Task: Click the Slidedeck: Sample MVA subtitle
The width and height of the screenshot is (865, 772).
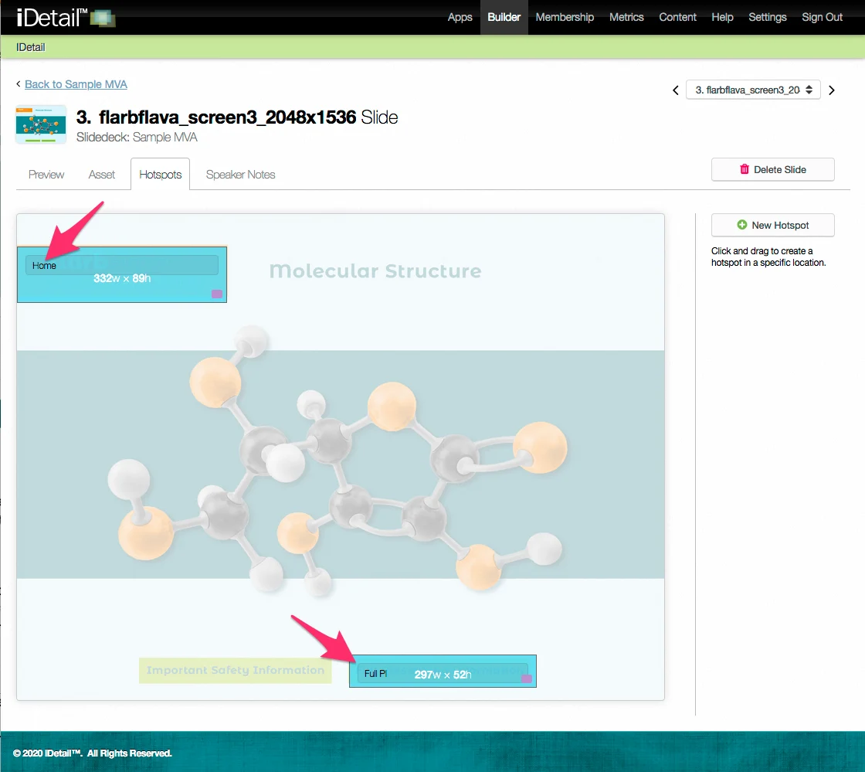Action: click(x=137, y=137)
